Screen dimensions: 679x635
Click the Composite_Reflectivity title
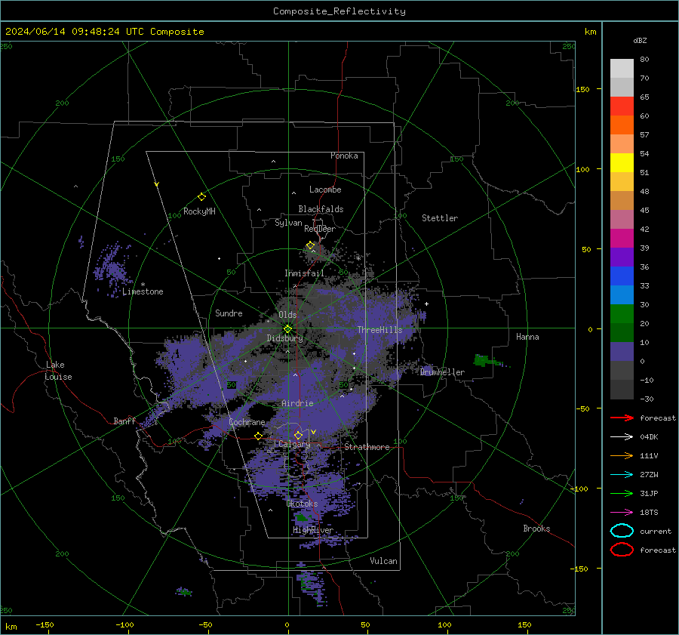click(339, 11)
